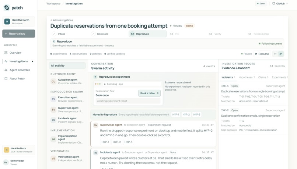Select Implementation agent in list
Viewport: 297px width, 169px height.
click(67, 139)
